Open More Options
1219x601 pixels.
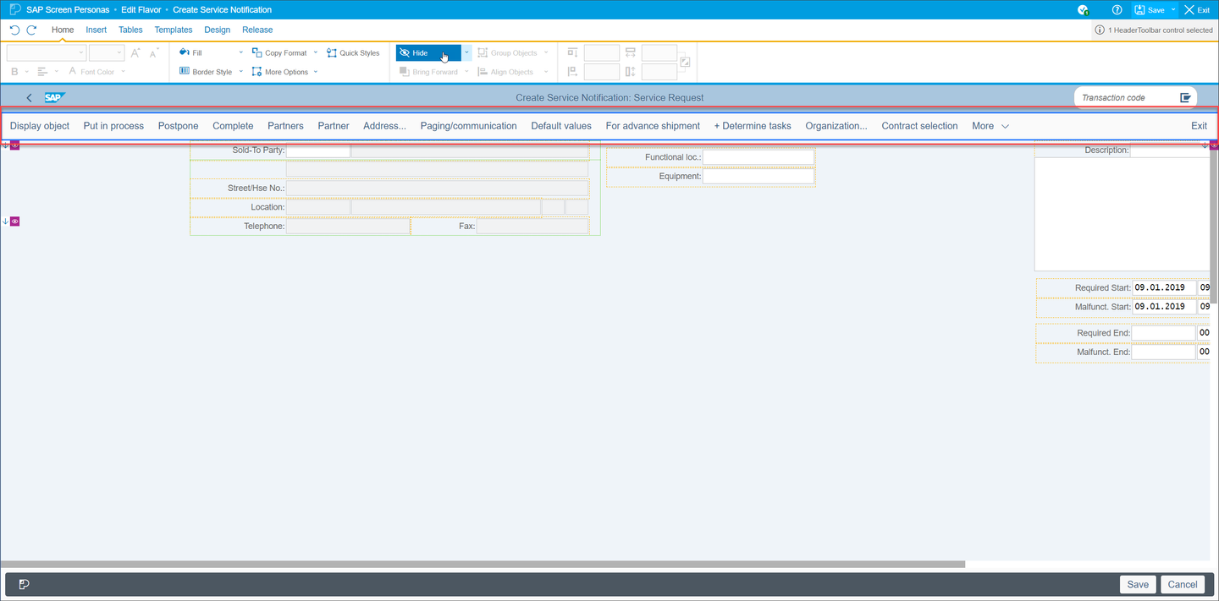point(280,72)
